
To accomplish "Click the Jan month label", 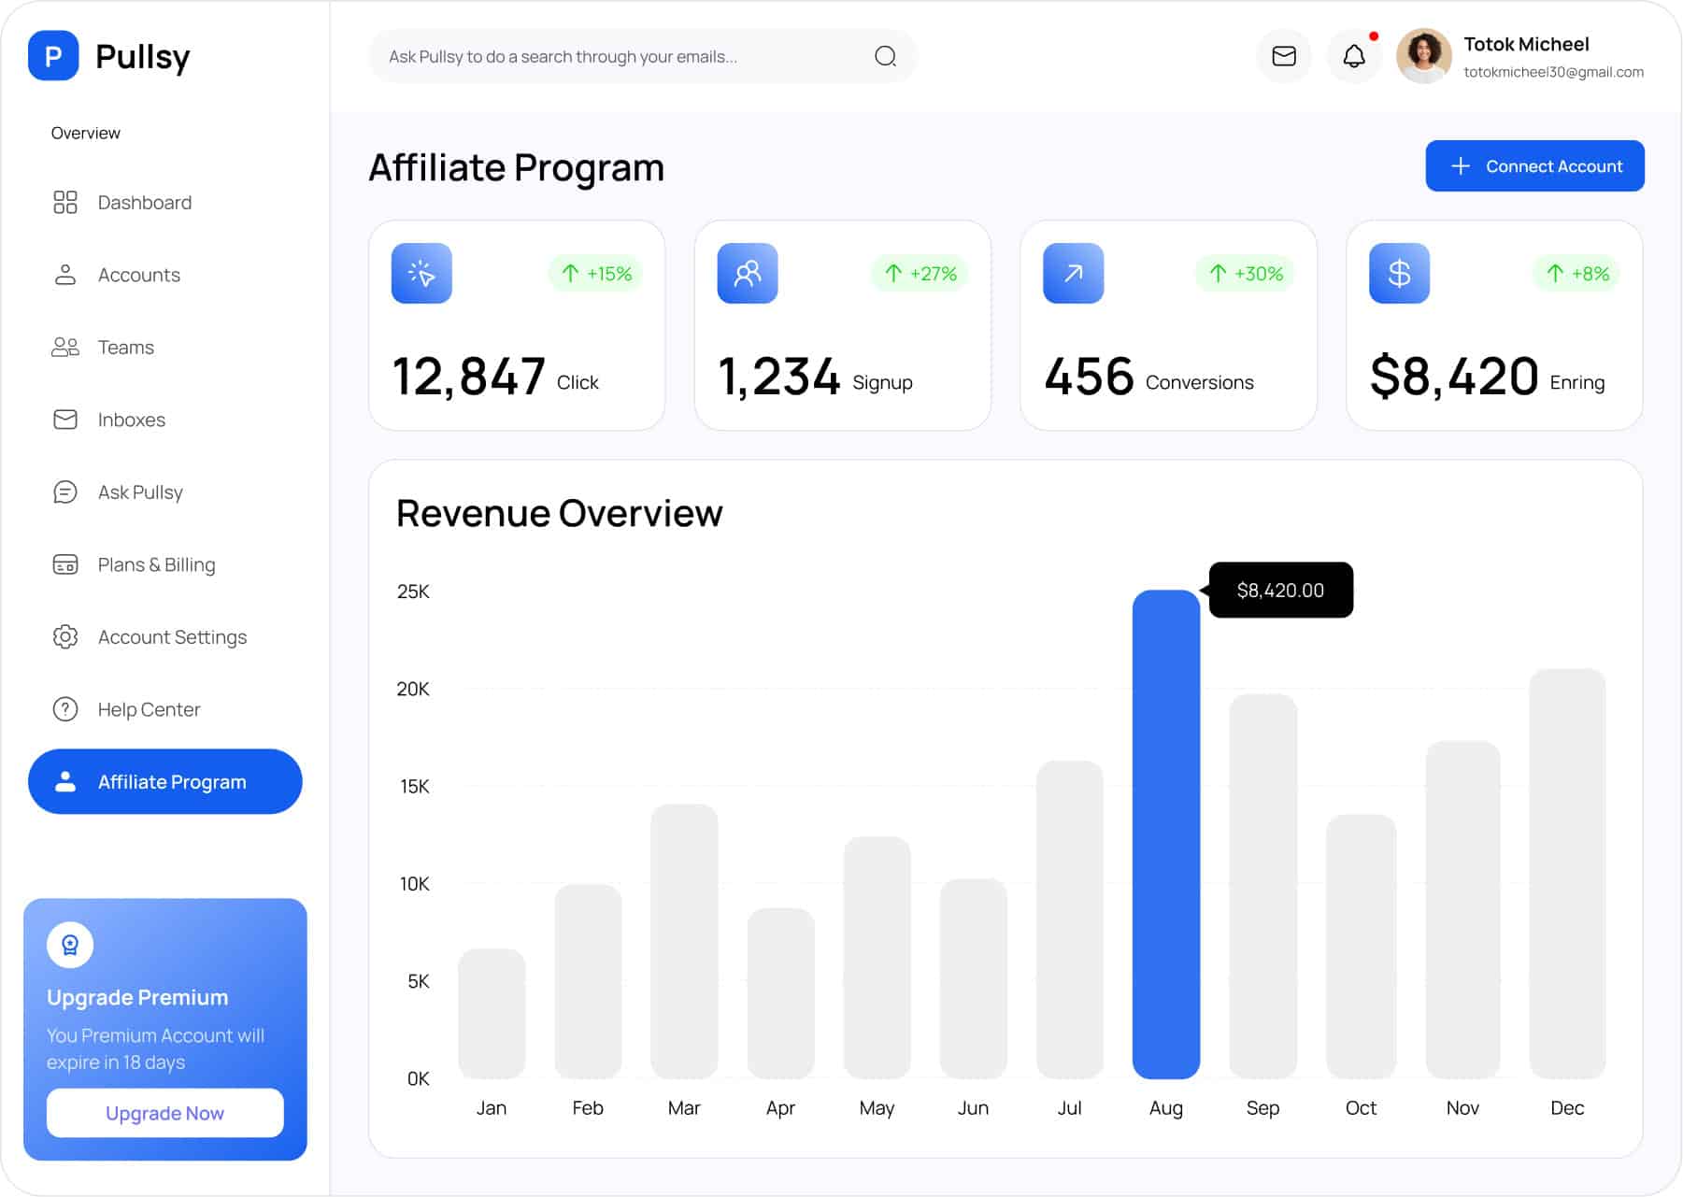I will [x=492, y=1108].
